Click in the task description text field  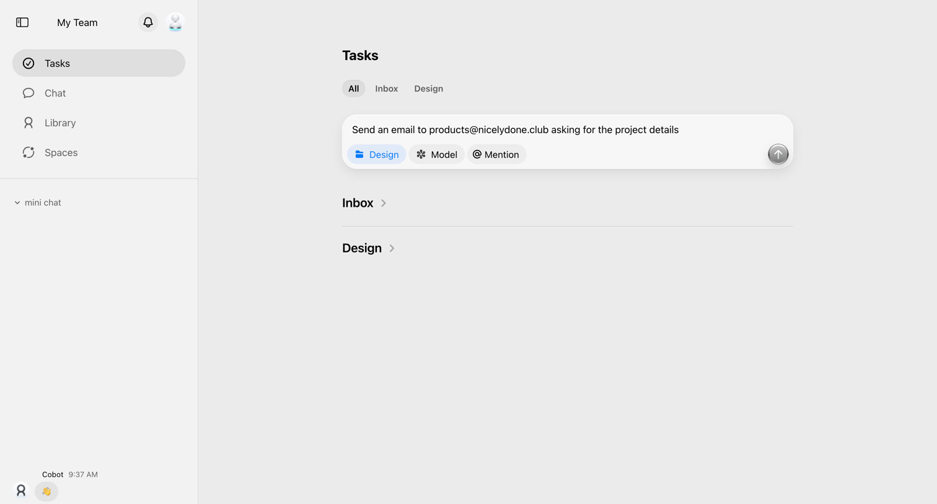point(568,129)
